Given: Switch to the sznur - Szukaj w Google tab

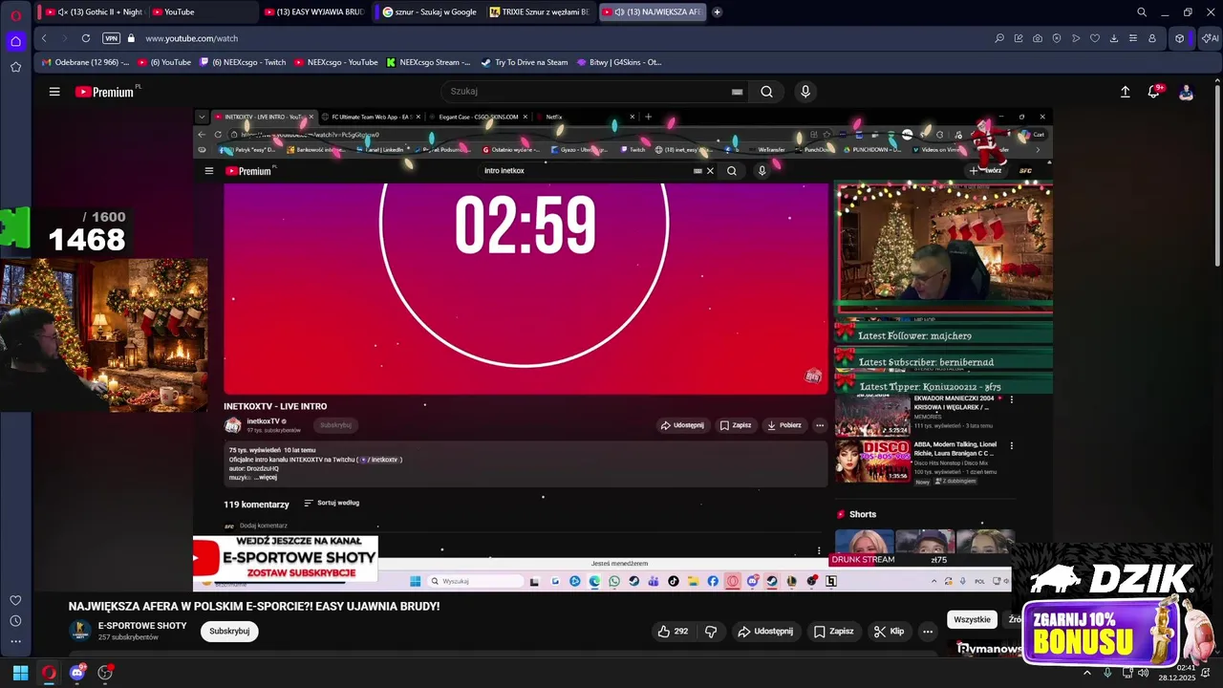Looking at the screenshot, I should (x=430, y=12).
